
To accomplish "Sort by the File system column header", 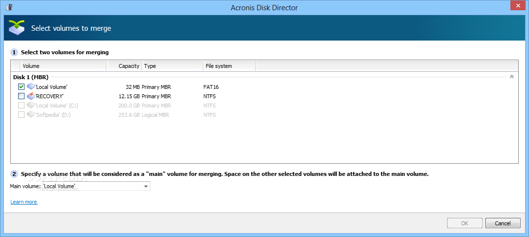I will click(x=229, y=66).
